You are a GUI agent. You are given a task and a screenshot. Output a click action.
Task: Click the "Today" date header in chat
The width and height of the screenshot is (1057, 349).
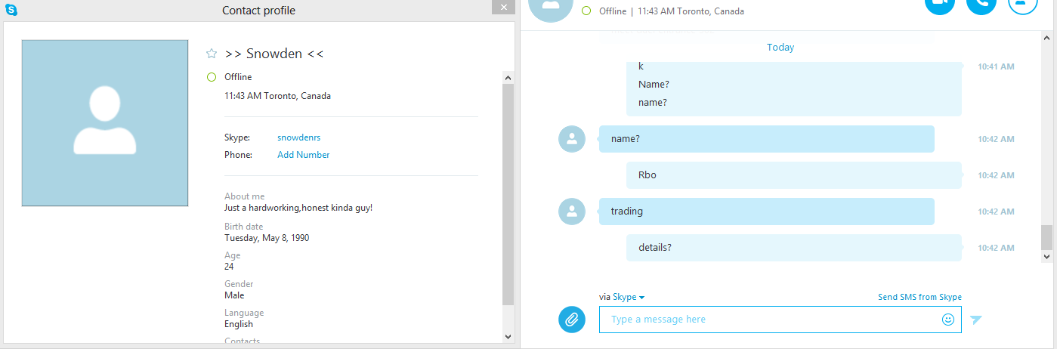(780, 47)
